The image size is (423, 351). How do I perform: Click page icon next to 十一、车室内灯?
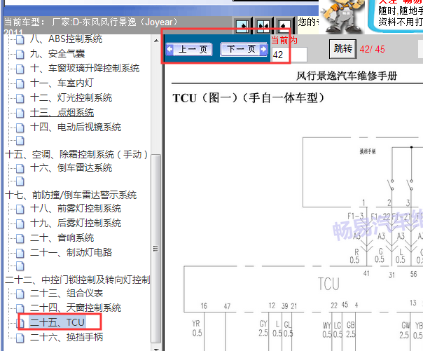20,83
